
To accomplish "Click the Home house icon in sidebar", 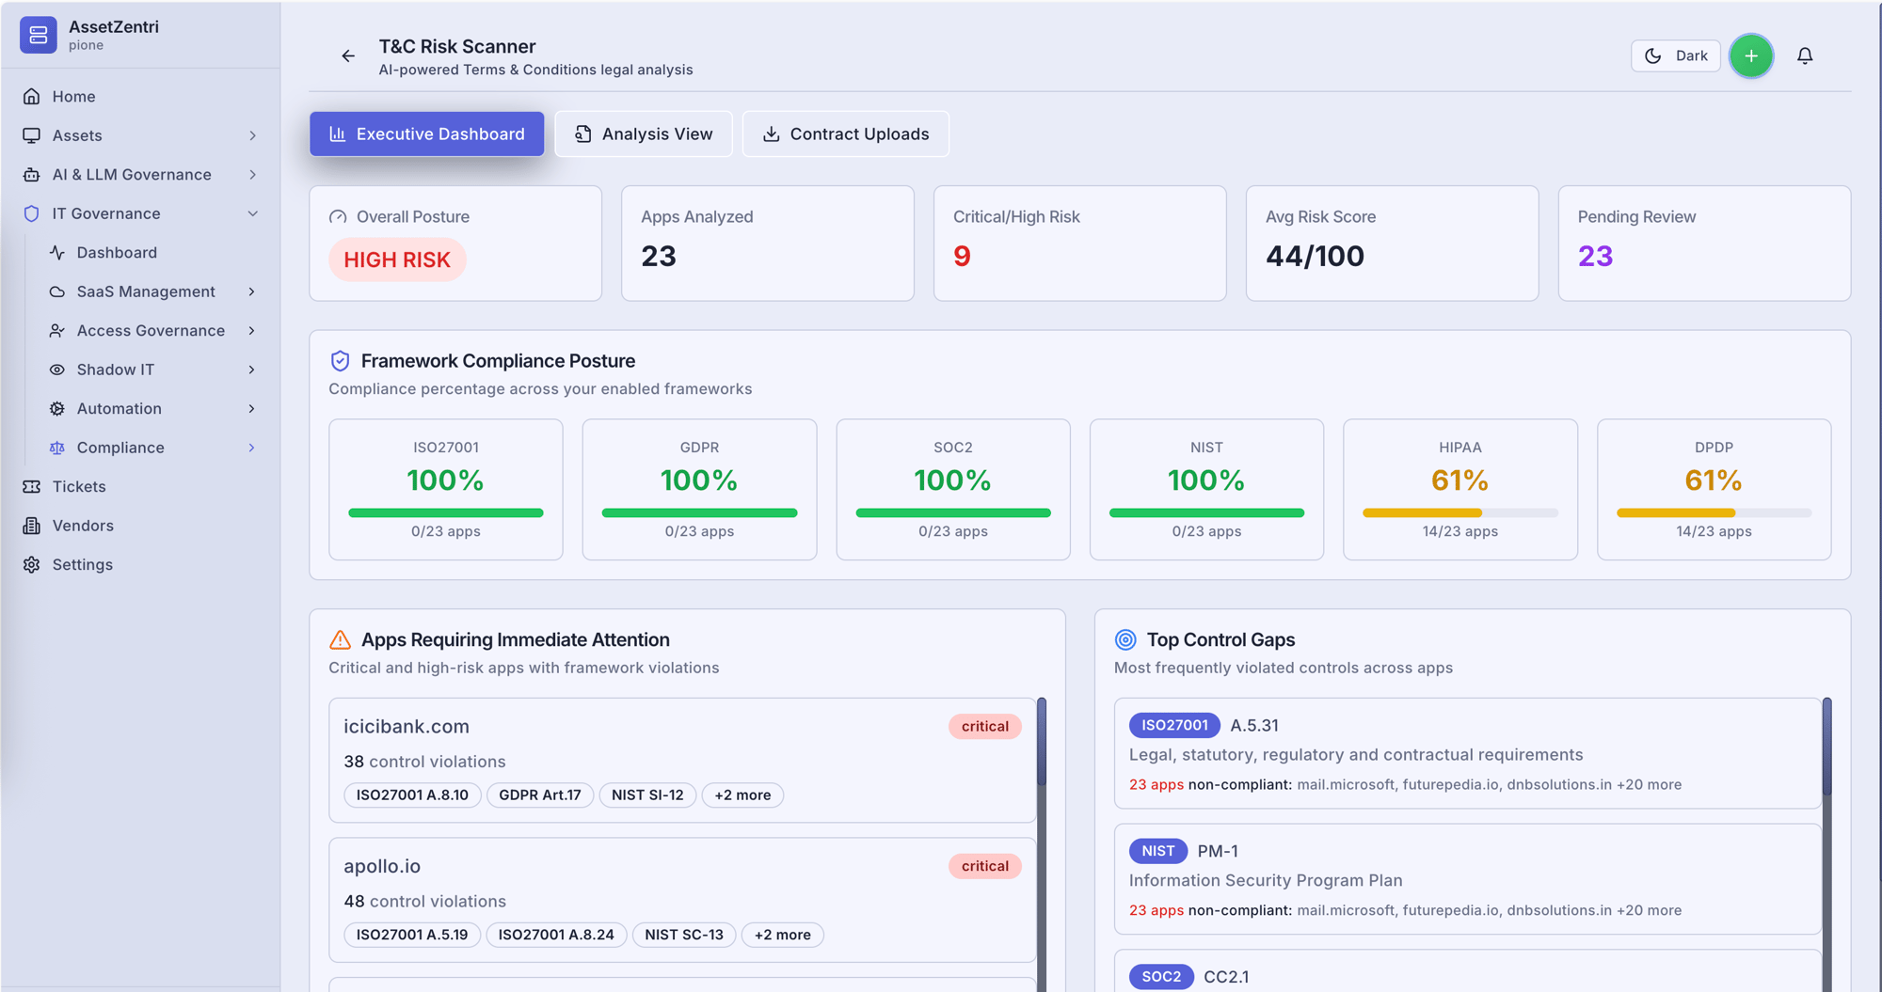I will [x=32, y=96].
